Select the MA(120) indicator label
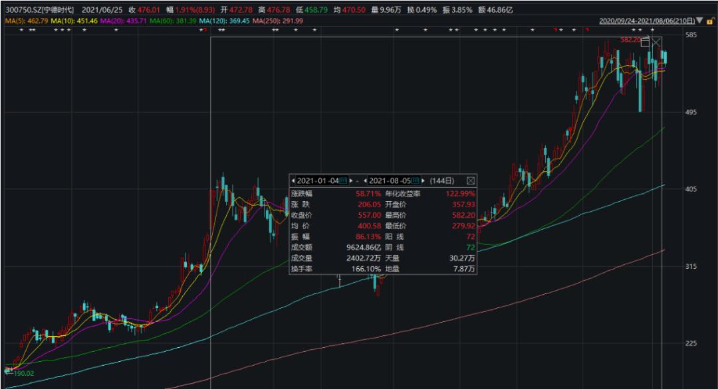The image size is (718, 389). pyautogui.click(x=225, y=21)
